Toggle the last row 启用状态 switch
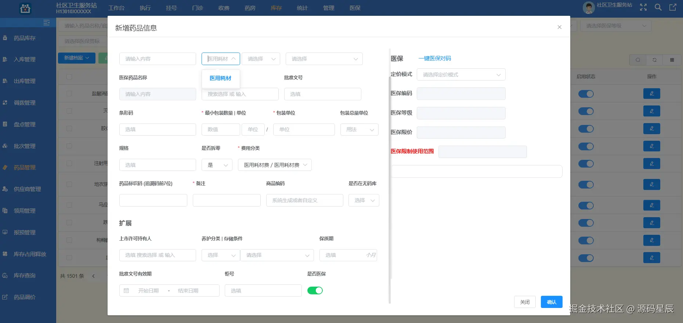The height and width of the screenshot is (323, 683). (586, 258)
